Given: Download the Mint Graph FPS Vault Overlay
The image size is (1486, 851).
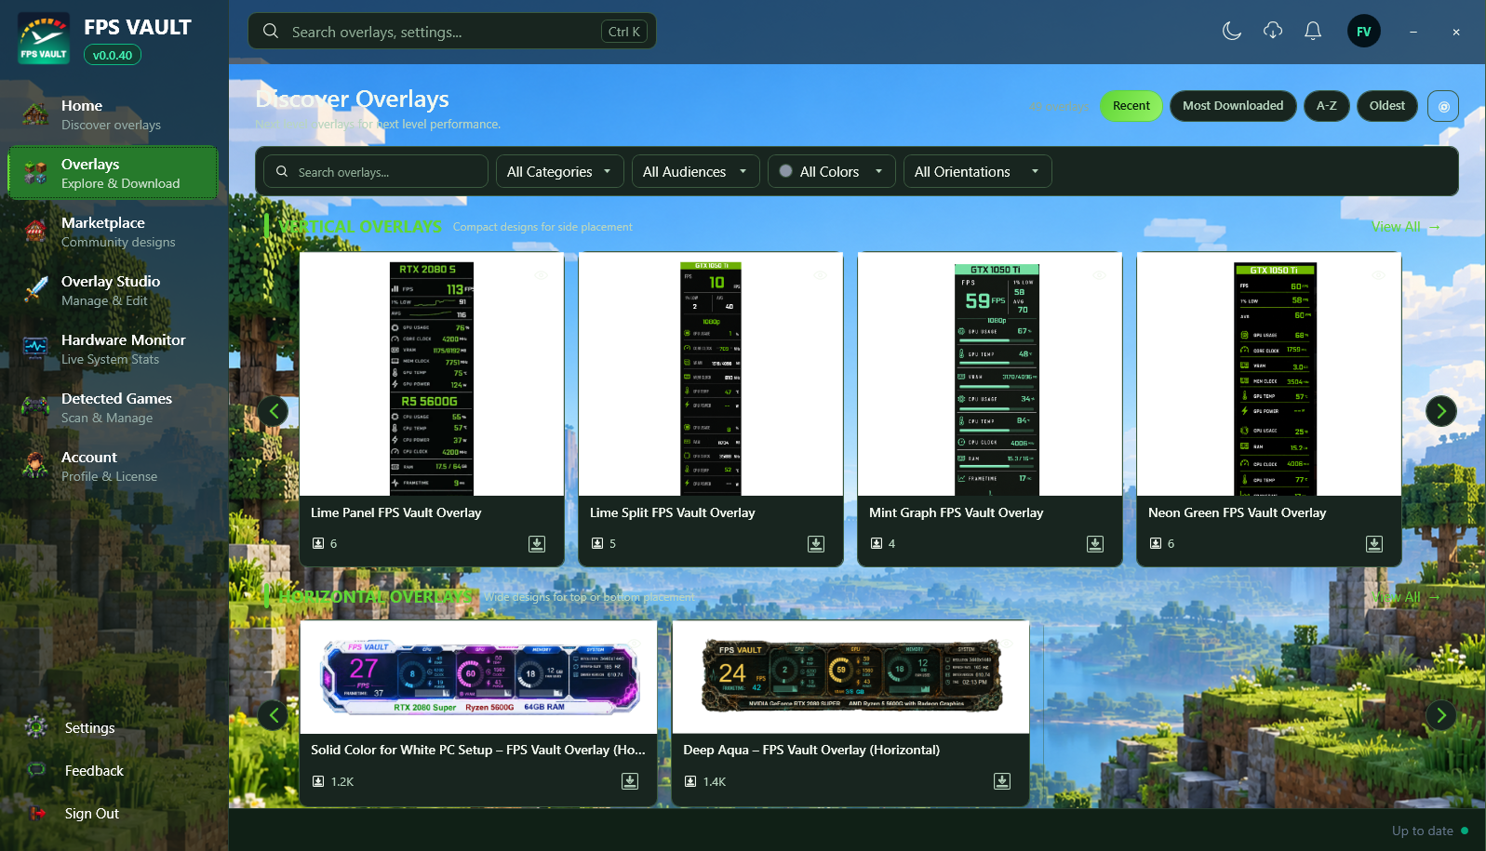Looking at the screenshot, I should coord(1095,544).
